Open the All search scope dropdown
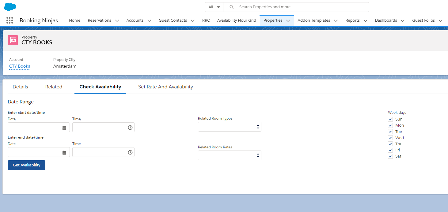 tap(214, 7)
